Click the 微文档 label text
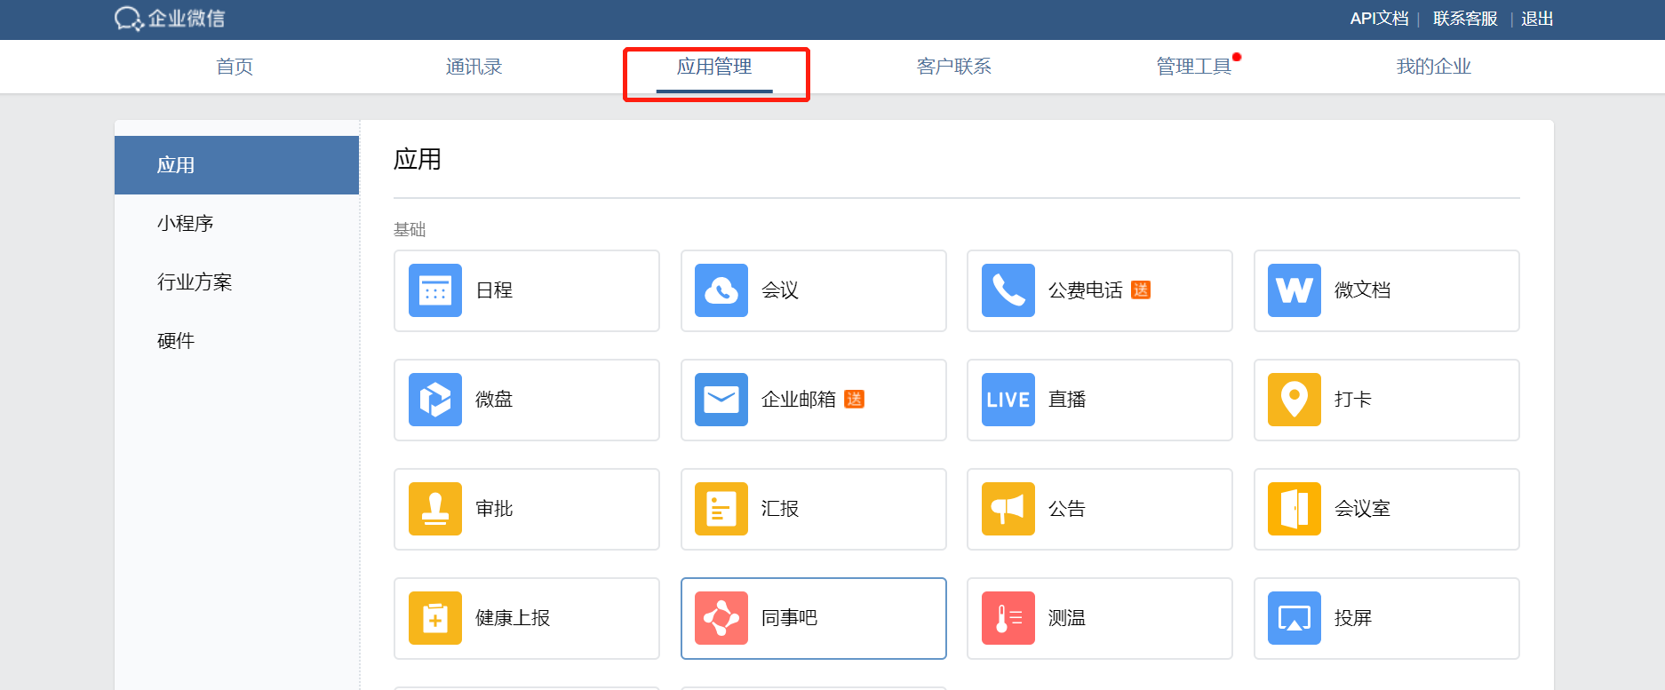Image resolution: width=1665 pixels, height=690 pixels. tap(1363, 290)
